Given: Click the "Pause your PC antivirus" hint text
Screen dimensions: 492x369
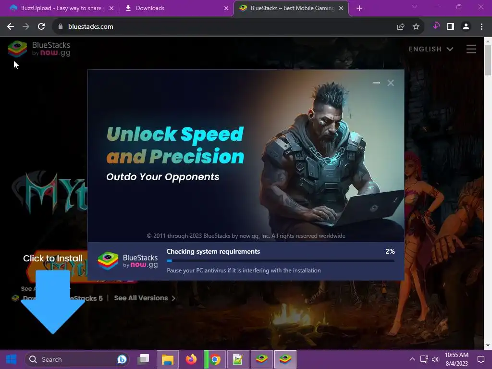Looking at the screenshot, I should [x=244, y=271].
